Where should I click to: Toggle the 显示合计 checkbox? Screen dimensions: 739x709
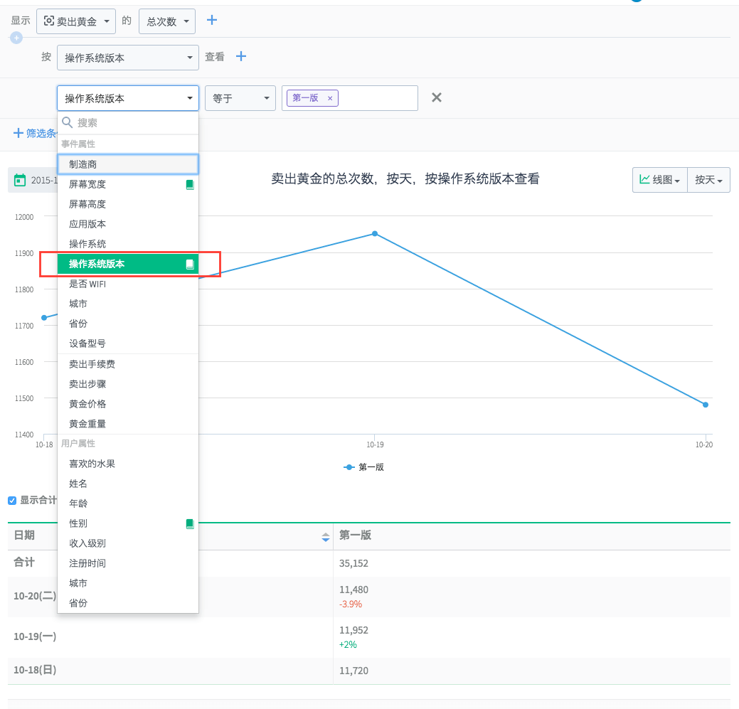tap(12, 500)
